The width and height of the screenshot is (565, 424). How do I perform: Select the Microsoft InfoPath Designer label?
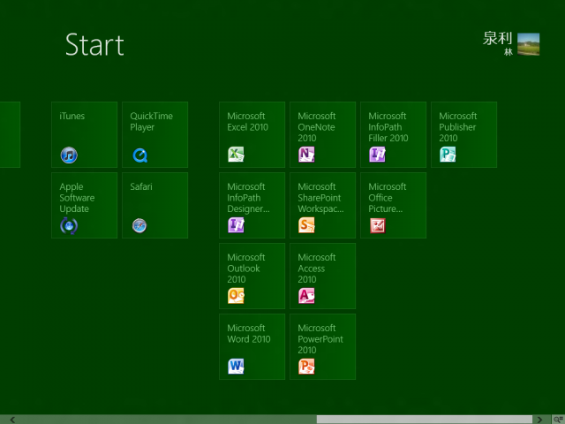[248, 198]
